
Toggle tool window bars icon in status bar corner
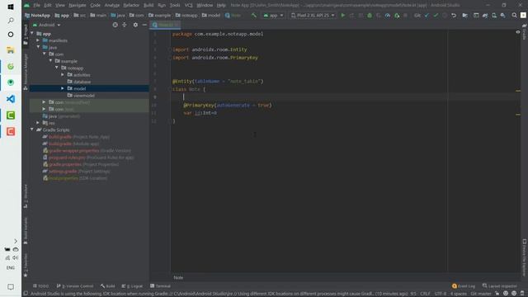point(26,294)
